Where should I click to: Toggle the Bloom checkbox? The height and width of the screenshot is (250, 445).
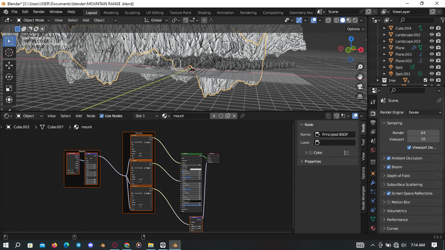[x=389, y=167]
